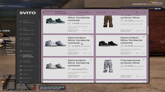Click the sidebar vertical scrollbar

click(x=39, y=51)
